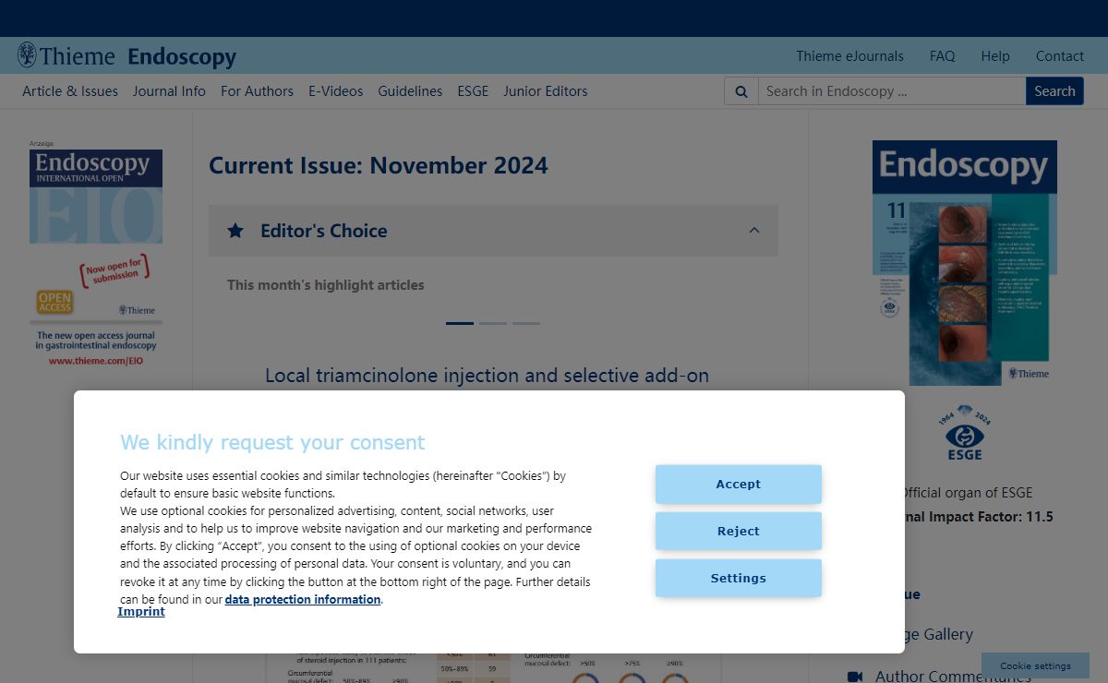The width and height of the screenshot is (1108, 683).
Task: Click the Official organ of ESGE text
Action: pos(967,493)
